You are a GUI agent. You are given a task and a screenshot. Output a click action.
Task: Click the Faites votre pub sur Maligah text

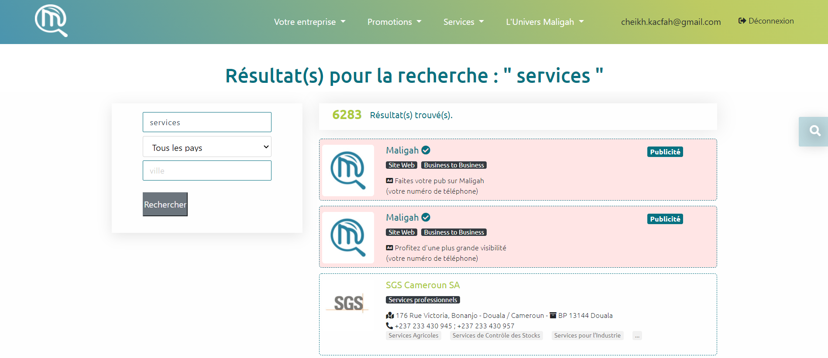point(440,181)
